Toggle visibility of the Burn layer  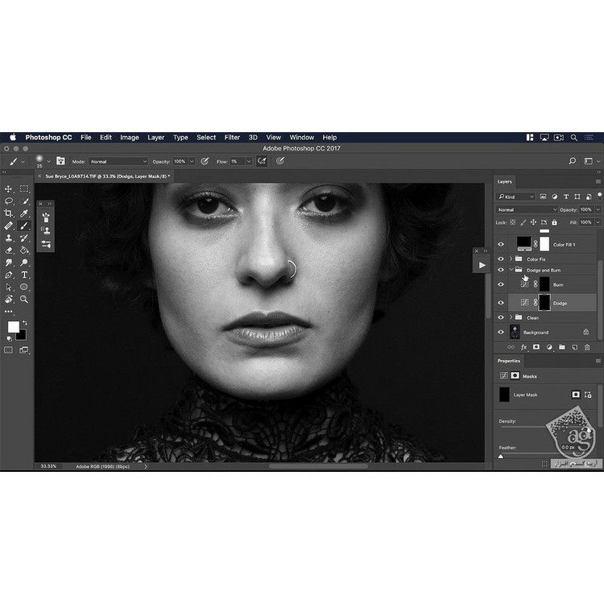pos(501,284)
